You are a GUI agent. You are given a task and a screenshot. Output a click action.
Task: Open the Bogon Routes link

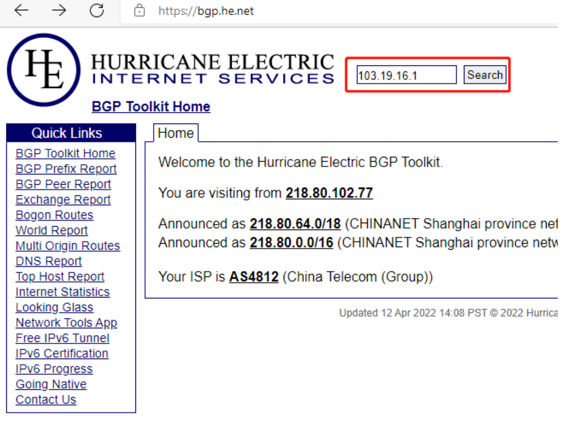(54, 215)
